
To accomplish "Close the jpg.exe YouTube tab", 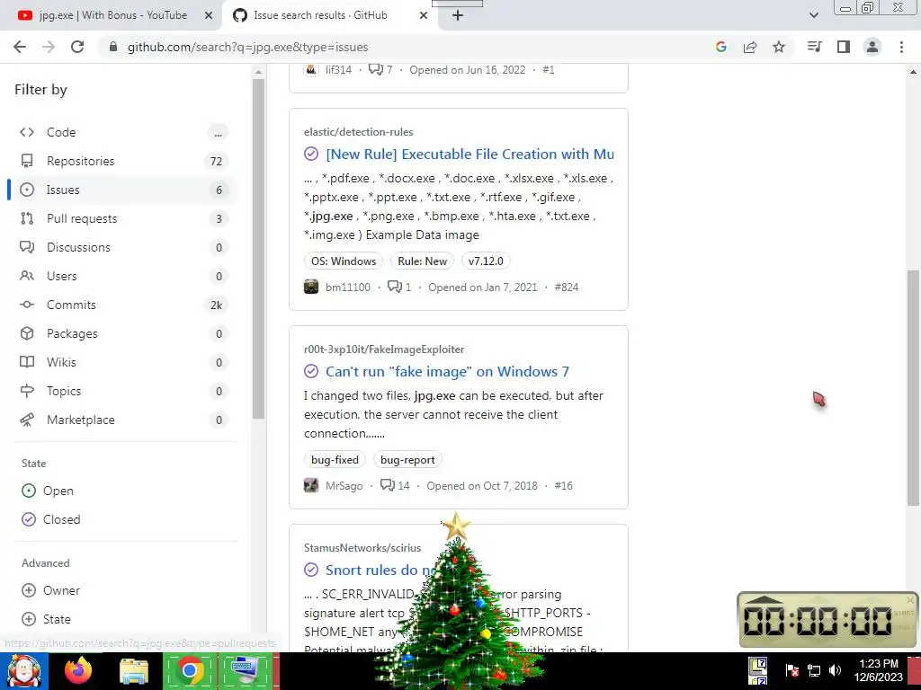I will point(209,15).
